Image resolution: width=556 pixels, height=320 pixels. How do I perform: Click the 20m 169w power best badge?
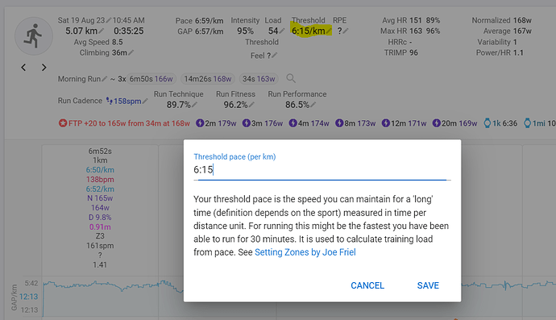click(x=454, y=123)
